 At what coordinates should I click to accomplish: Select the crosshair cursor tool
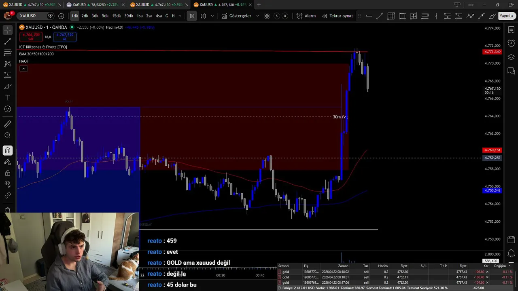pyautogui.click(x=8, y=30)
